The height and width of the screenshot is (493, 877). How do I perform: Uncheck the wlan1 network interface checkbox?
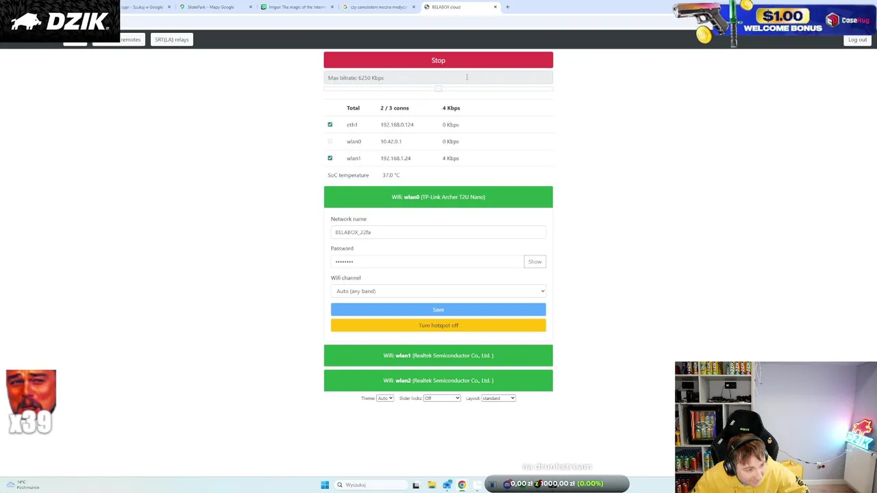330,158
